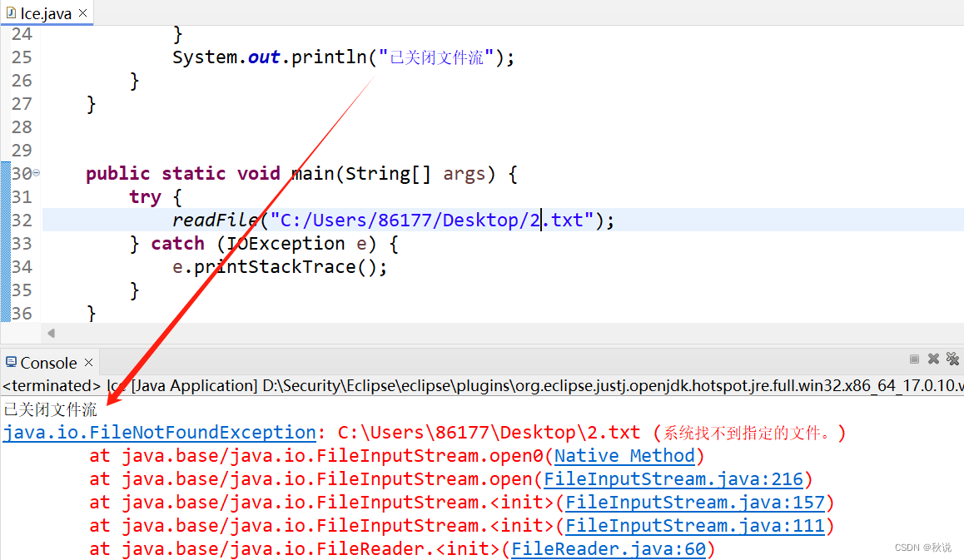Open the java.io.FileNotFoundException link

tap(159, 432)
